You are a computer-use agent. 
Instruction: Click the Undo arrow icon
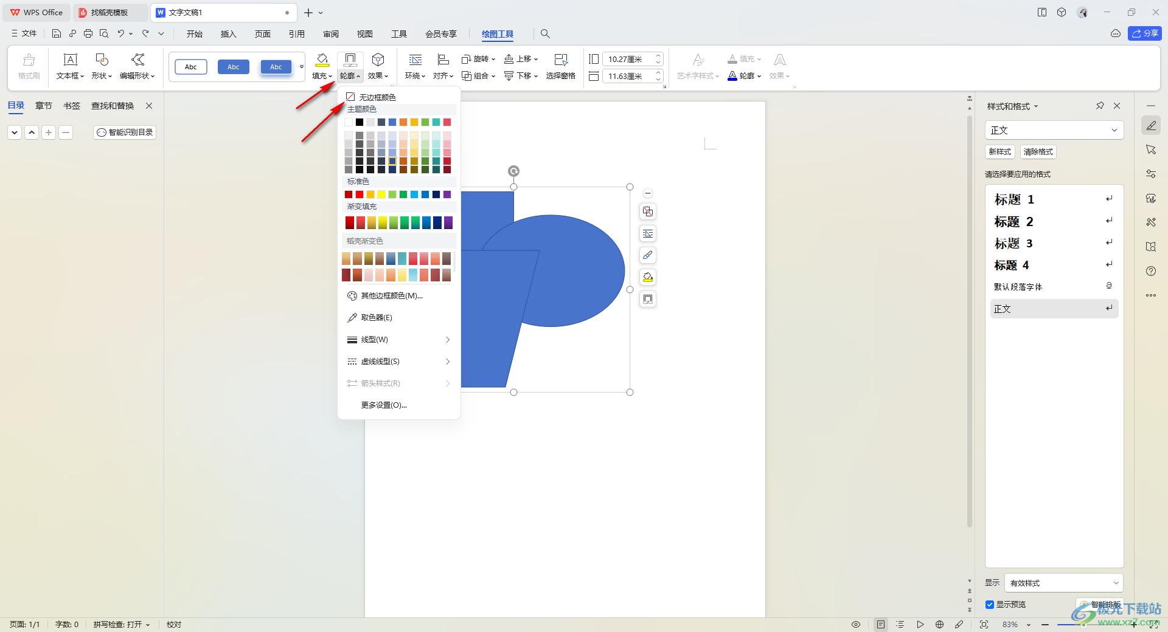click(x=121, y=33)
